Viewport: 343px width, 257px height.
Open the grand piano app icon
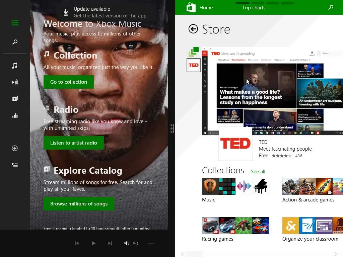261,186
